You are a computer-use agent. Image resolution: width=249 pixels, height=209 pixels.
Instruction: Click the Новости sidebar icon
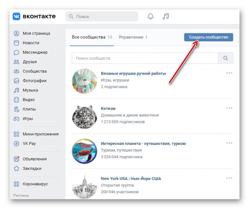(16, 43)
